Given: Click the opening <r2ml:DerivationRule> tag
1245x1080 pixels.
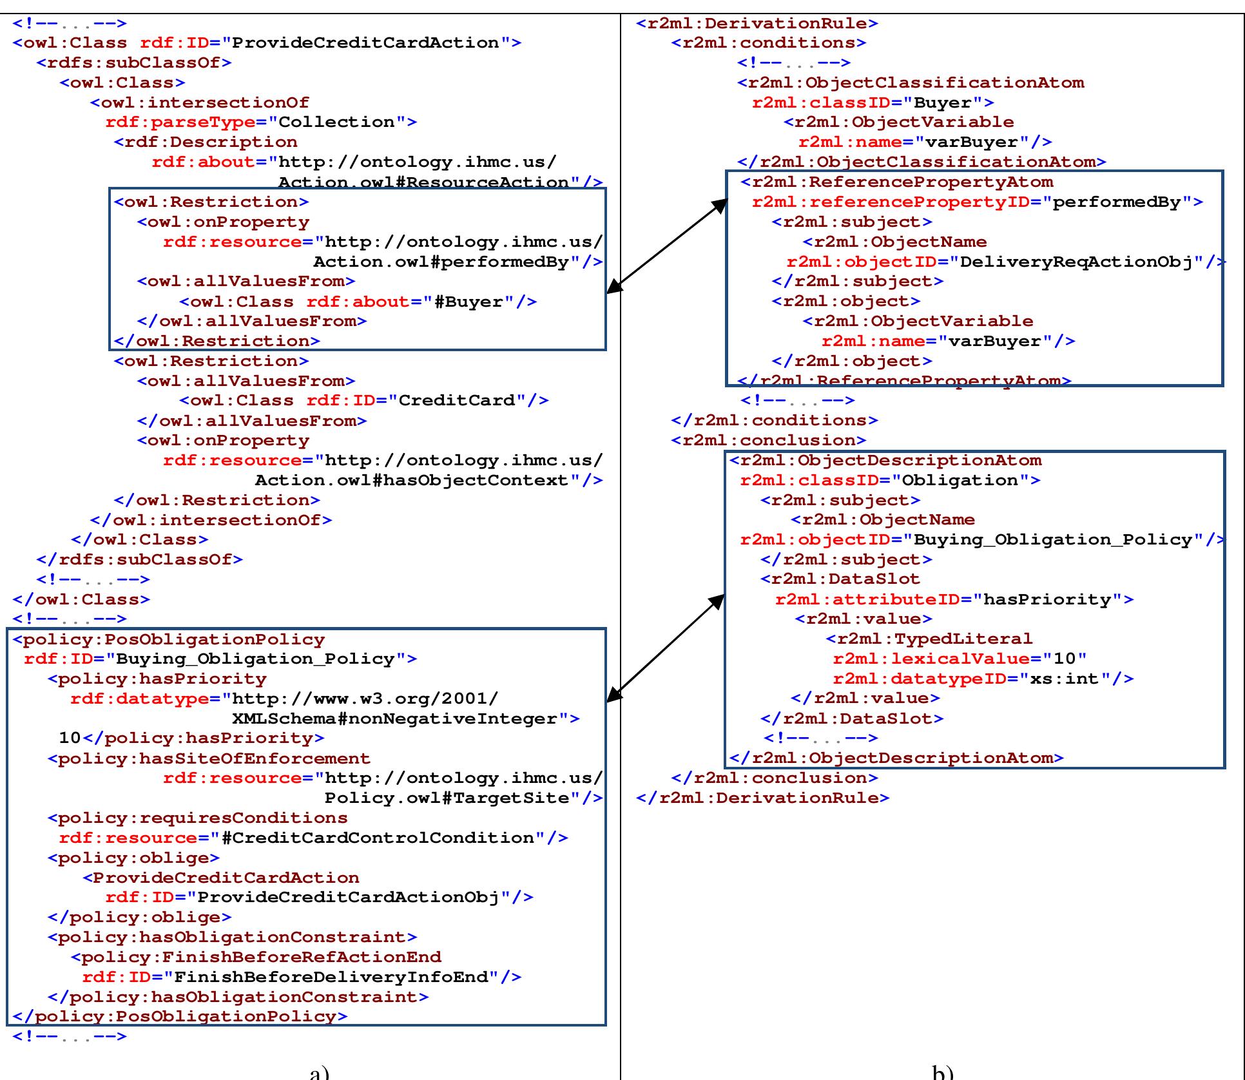Looking at the screenshot, I should point(757,24).
